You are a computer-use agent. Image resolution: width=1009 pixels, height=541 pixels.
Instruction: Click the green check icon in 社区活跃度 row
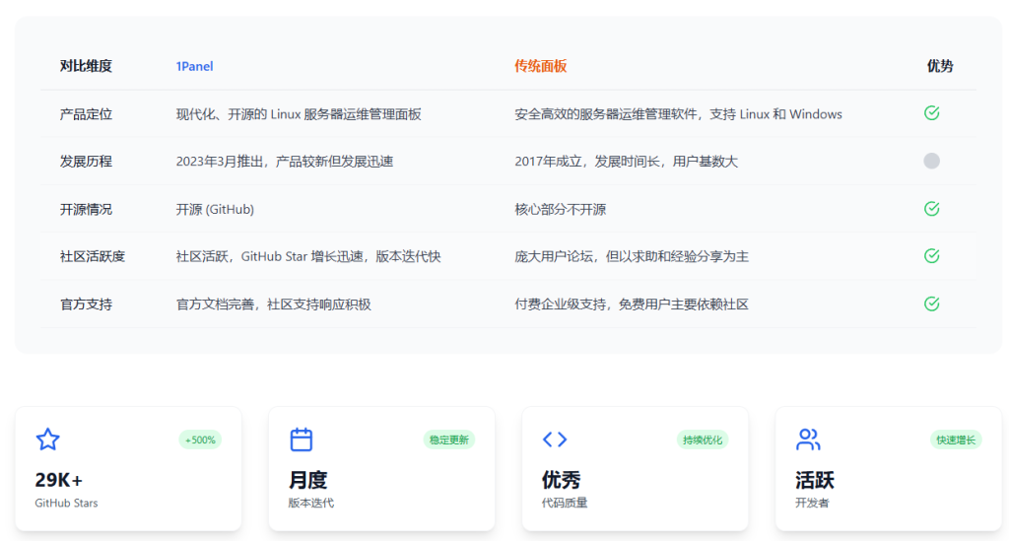(931, 256)
